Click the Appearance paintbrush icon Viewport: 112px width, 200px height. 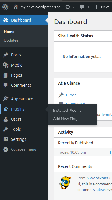tap(6, 99)
